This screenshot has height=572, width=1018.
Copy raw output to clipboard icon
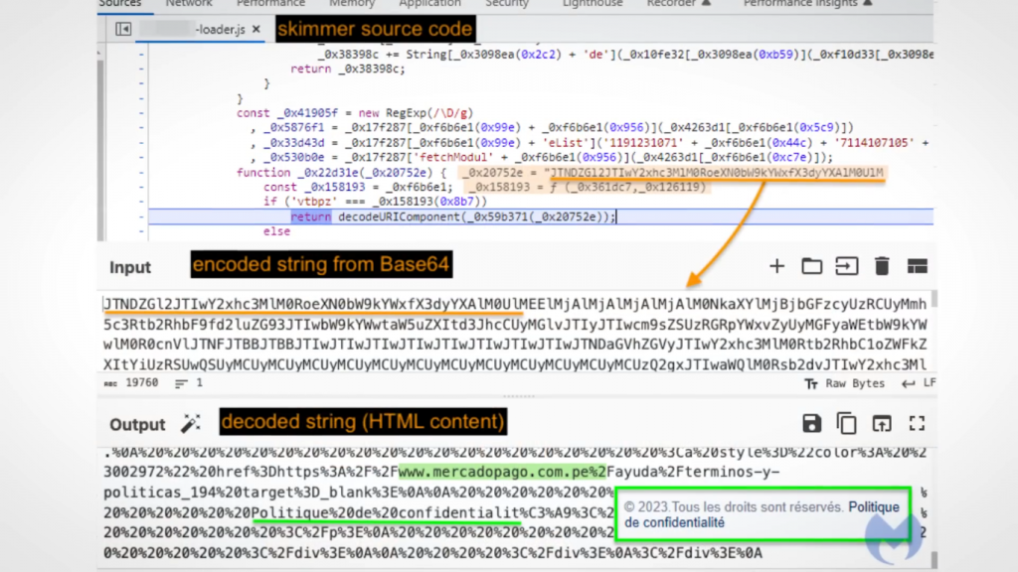847,424
